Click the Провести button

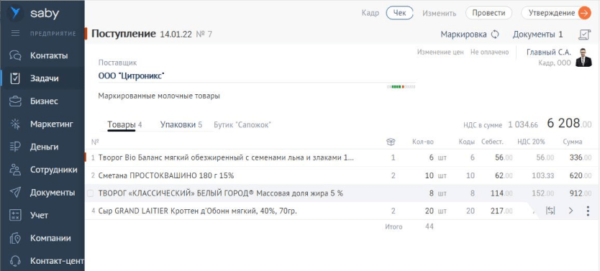488,13
